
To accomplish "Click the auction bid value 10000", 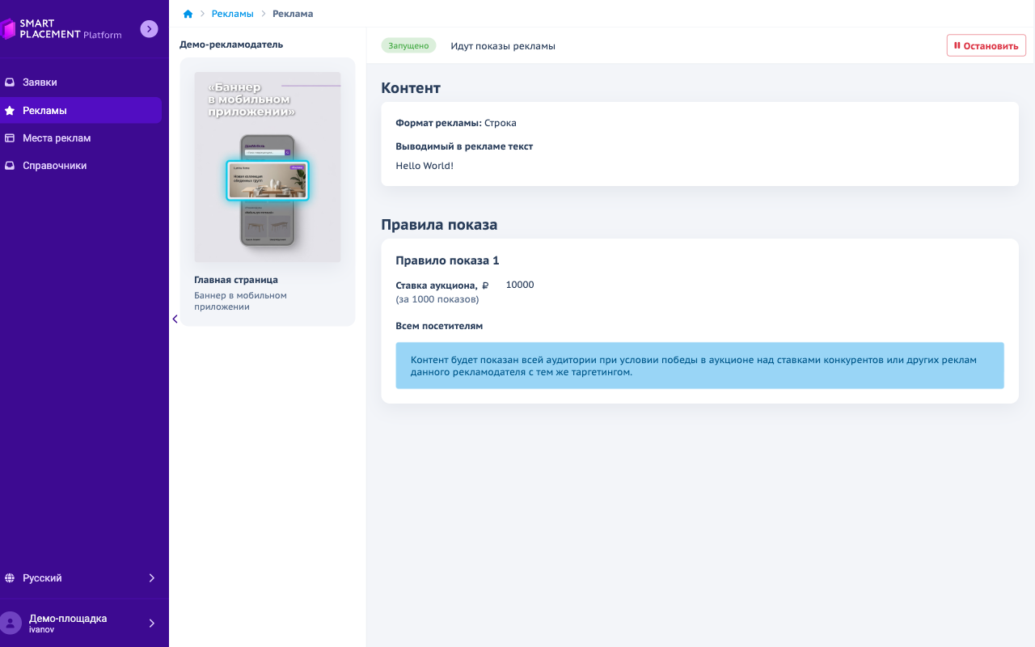I will [520, 285].
